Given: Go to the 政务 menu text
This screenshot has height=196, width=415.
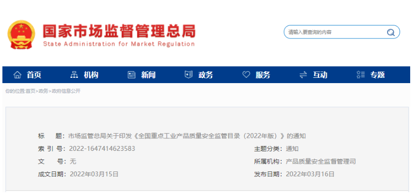Looking at the screenshot, I should coord(206,75).
